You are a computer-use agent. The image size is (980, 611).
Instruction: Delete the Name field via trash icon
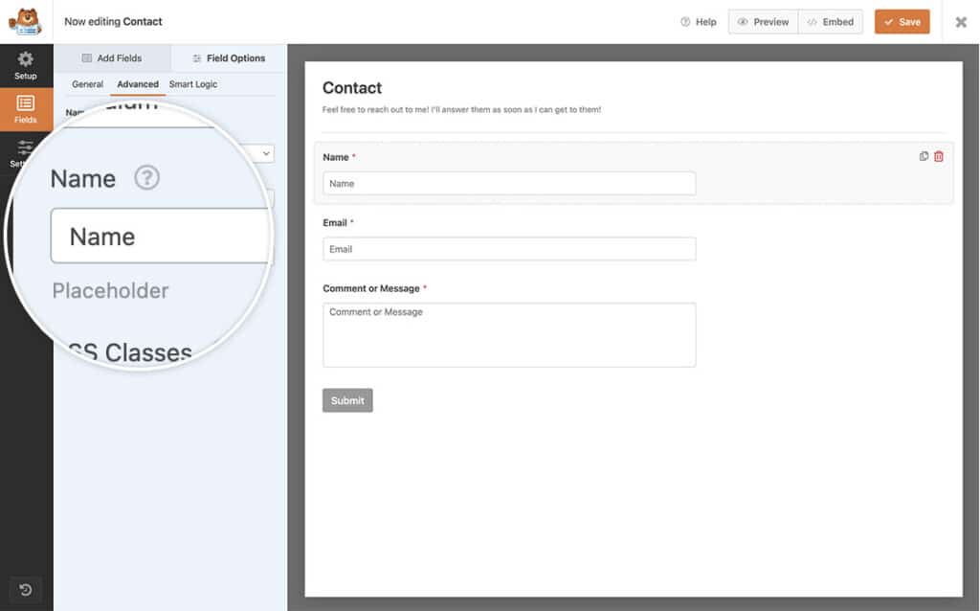937,155
